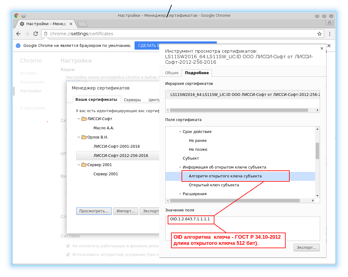Click the Сервер 2001 folder icon
Viewport: 348px width, 277px height.
click(84, 165)
